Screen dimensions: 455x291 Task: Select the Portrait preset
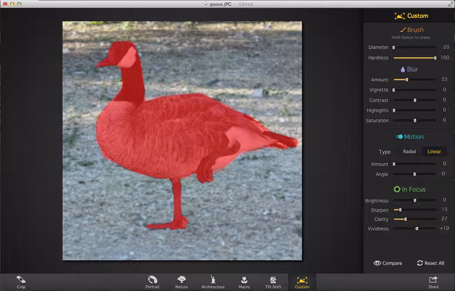152,282
